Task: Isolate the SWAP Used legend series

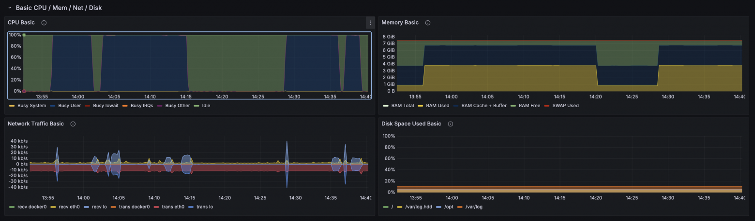Action: coord(565,106)
